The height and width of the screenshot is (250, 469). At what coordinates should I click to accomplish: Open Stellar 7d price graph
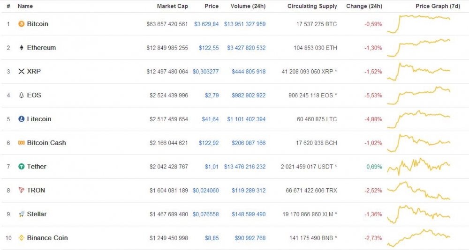click(x=419, y=214)
